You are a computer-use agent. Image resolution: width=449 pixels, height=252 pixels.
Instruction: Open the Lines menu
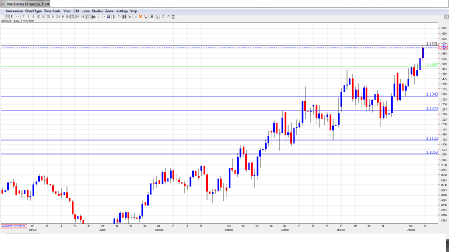(x=86, y=11)
